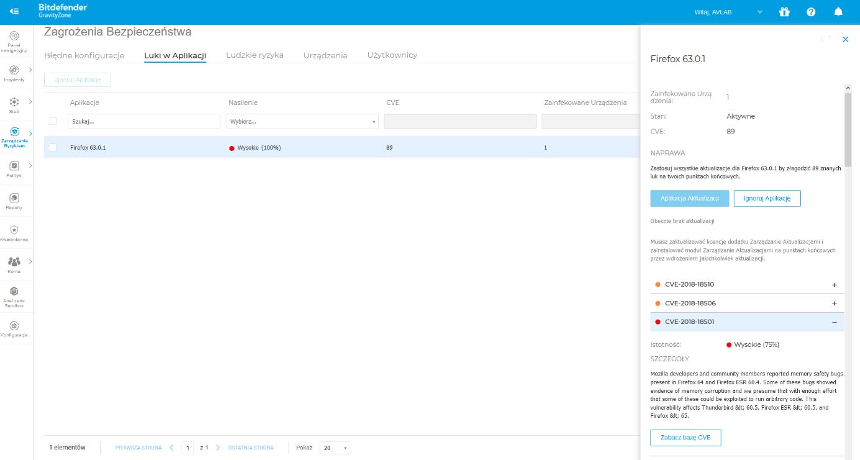Go to the previous page arrow

point(171,448)
